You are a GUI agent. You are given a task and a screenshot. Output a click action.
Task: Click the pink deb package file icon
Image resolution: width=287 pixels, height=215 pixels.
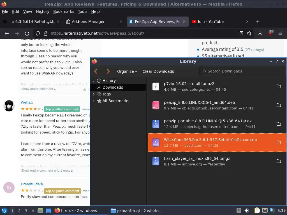tap(156, 105)
